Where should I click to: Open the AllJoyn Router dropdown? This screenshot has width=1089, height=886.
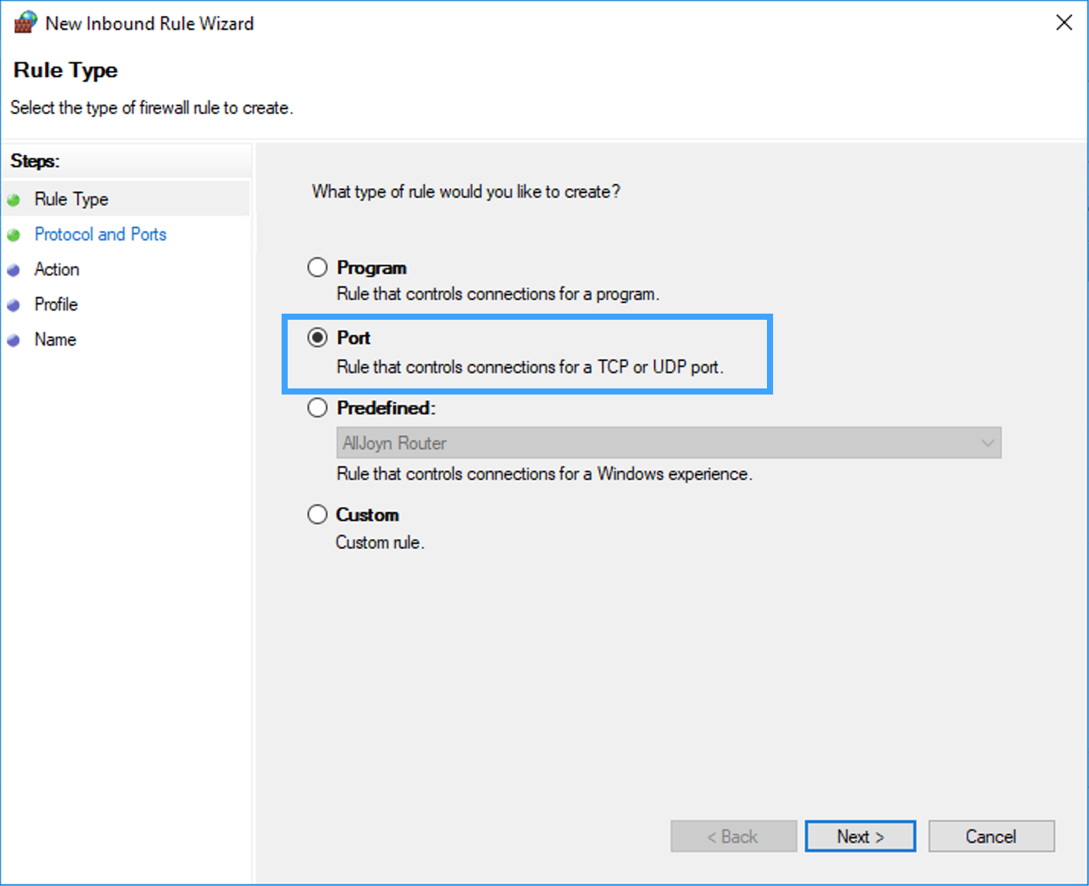(668, 443)
